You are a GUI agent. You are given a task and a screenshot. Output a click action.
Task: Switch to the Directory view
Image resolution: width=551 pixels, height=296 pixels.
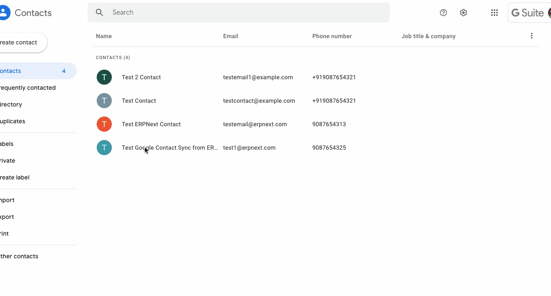(x=10, y=104)
